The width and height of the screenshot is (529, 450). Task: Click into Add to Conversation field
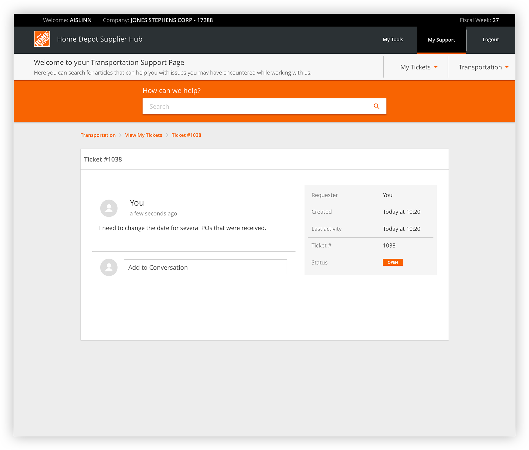click(205, 267)
